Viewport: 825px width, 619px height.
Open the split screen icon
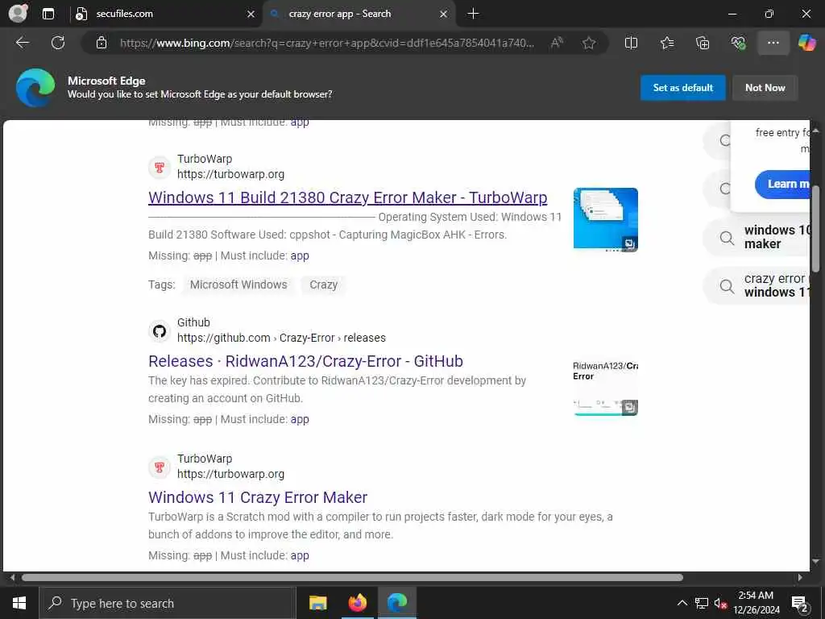[631, 43]
